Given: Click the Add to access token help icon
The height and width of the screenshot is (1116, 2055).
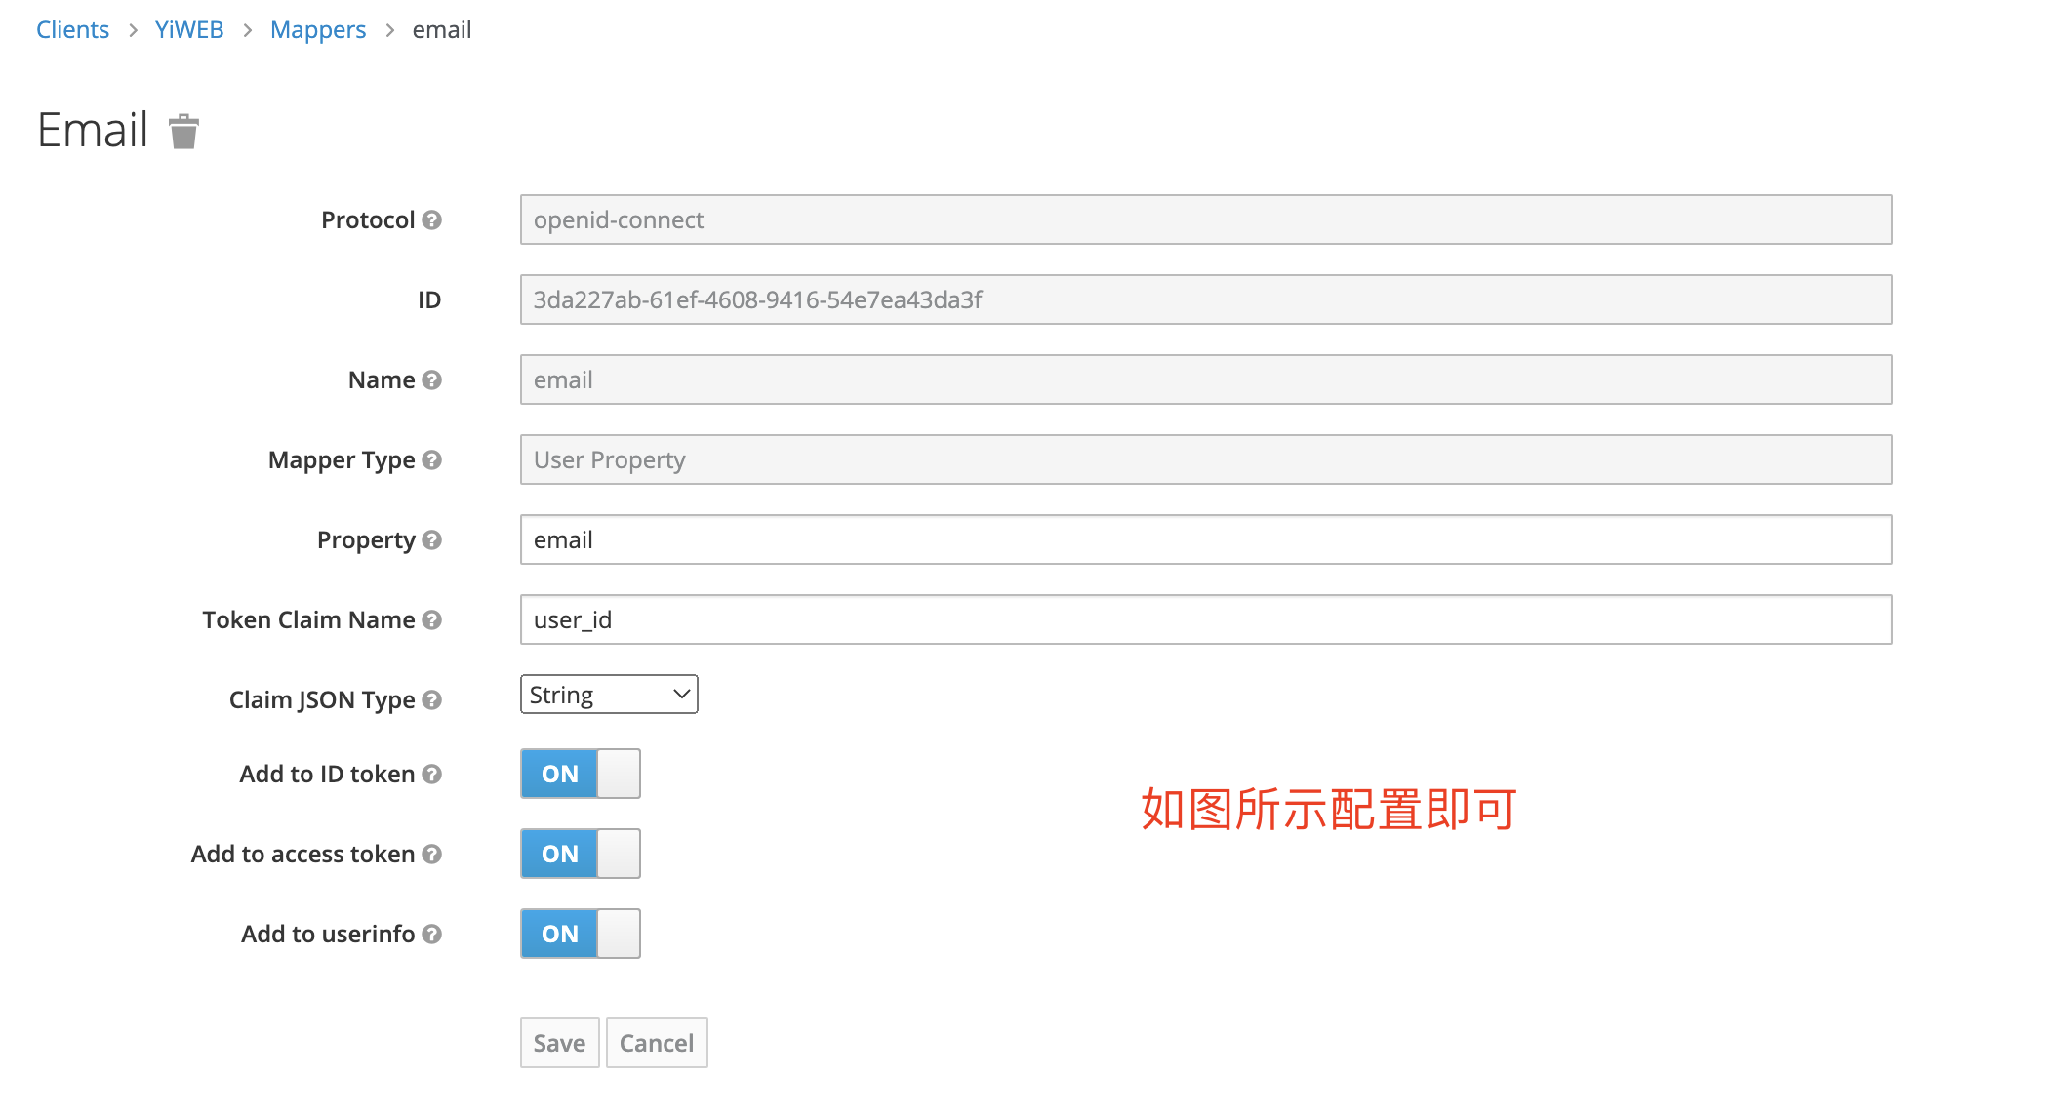Looking at the screenshot, I should [432, 855].
